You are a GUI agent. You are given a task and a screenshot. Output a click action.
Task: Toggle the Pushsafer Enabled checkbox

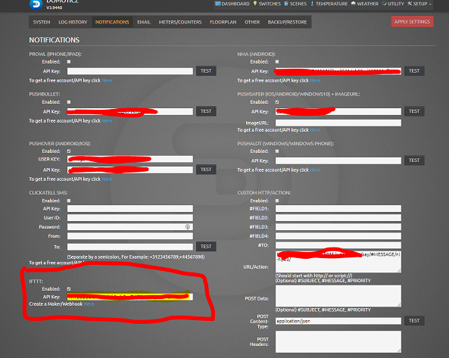pos(277,102)
